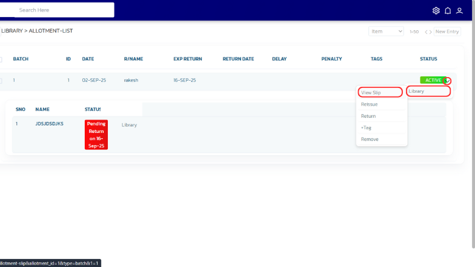475x267 pixels.
Task: Open notifications bell icon
Action: coord(448,10)
